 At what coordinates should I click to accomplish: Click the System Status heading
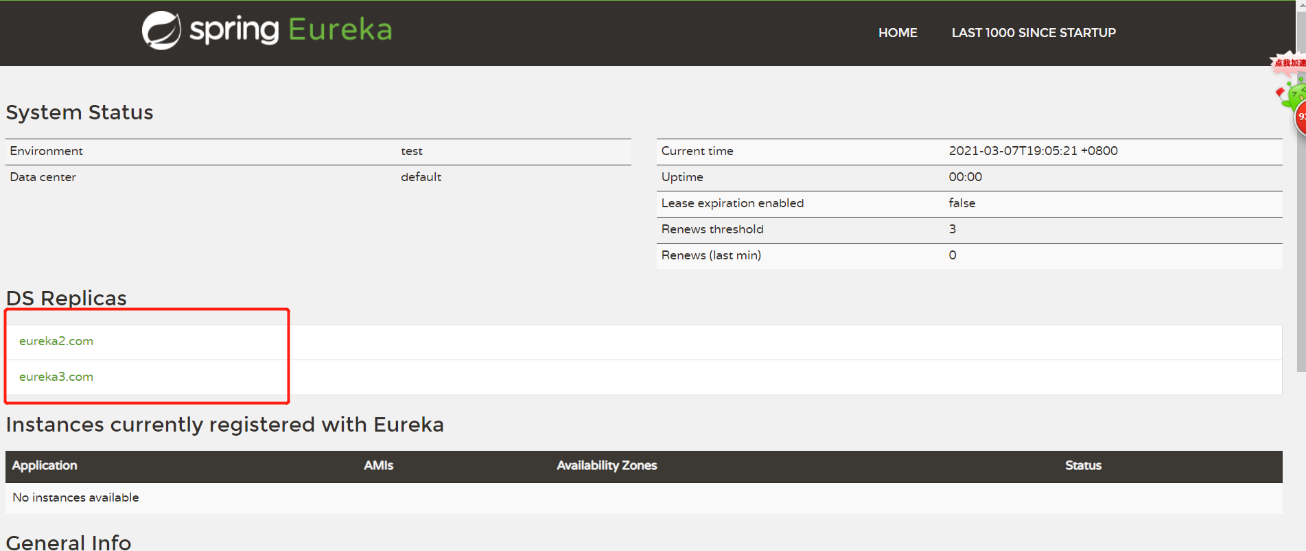coord(80,113)
